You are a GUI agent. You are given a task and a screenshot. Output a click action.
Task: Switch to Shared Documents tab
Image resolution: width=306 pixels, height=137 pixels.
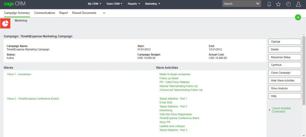[84, 13]
